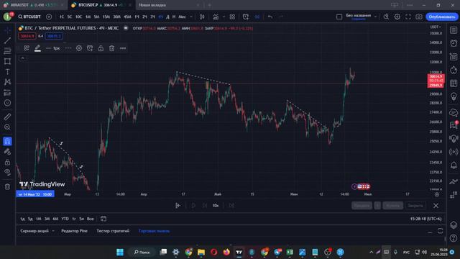Select the ruler measure tool
460x259 pixels.
[7, 117]
